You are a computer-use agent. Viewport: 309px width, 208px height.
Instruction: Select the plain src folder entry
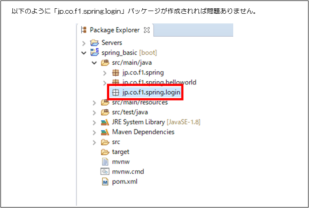tap(117, 142)
